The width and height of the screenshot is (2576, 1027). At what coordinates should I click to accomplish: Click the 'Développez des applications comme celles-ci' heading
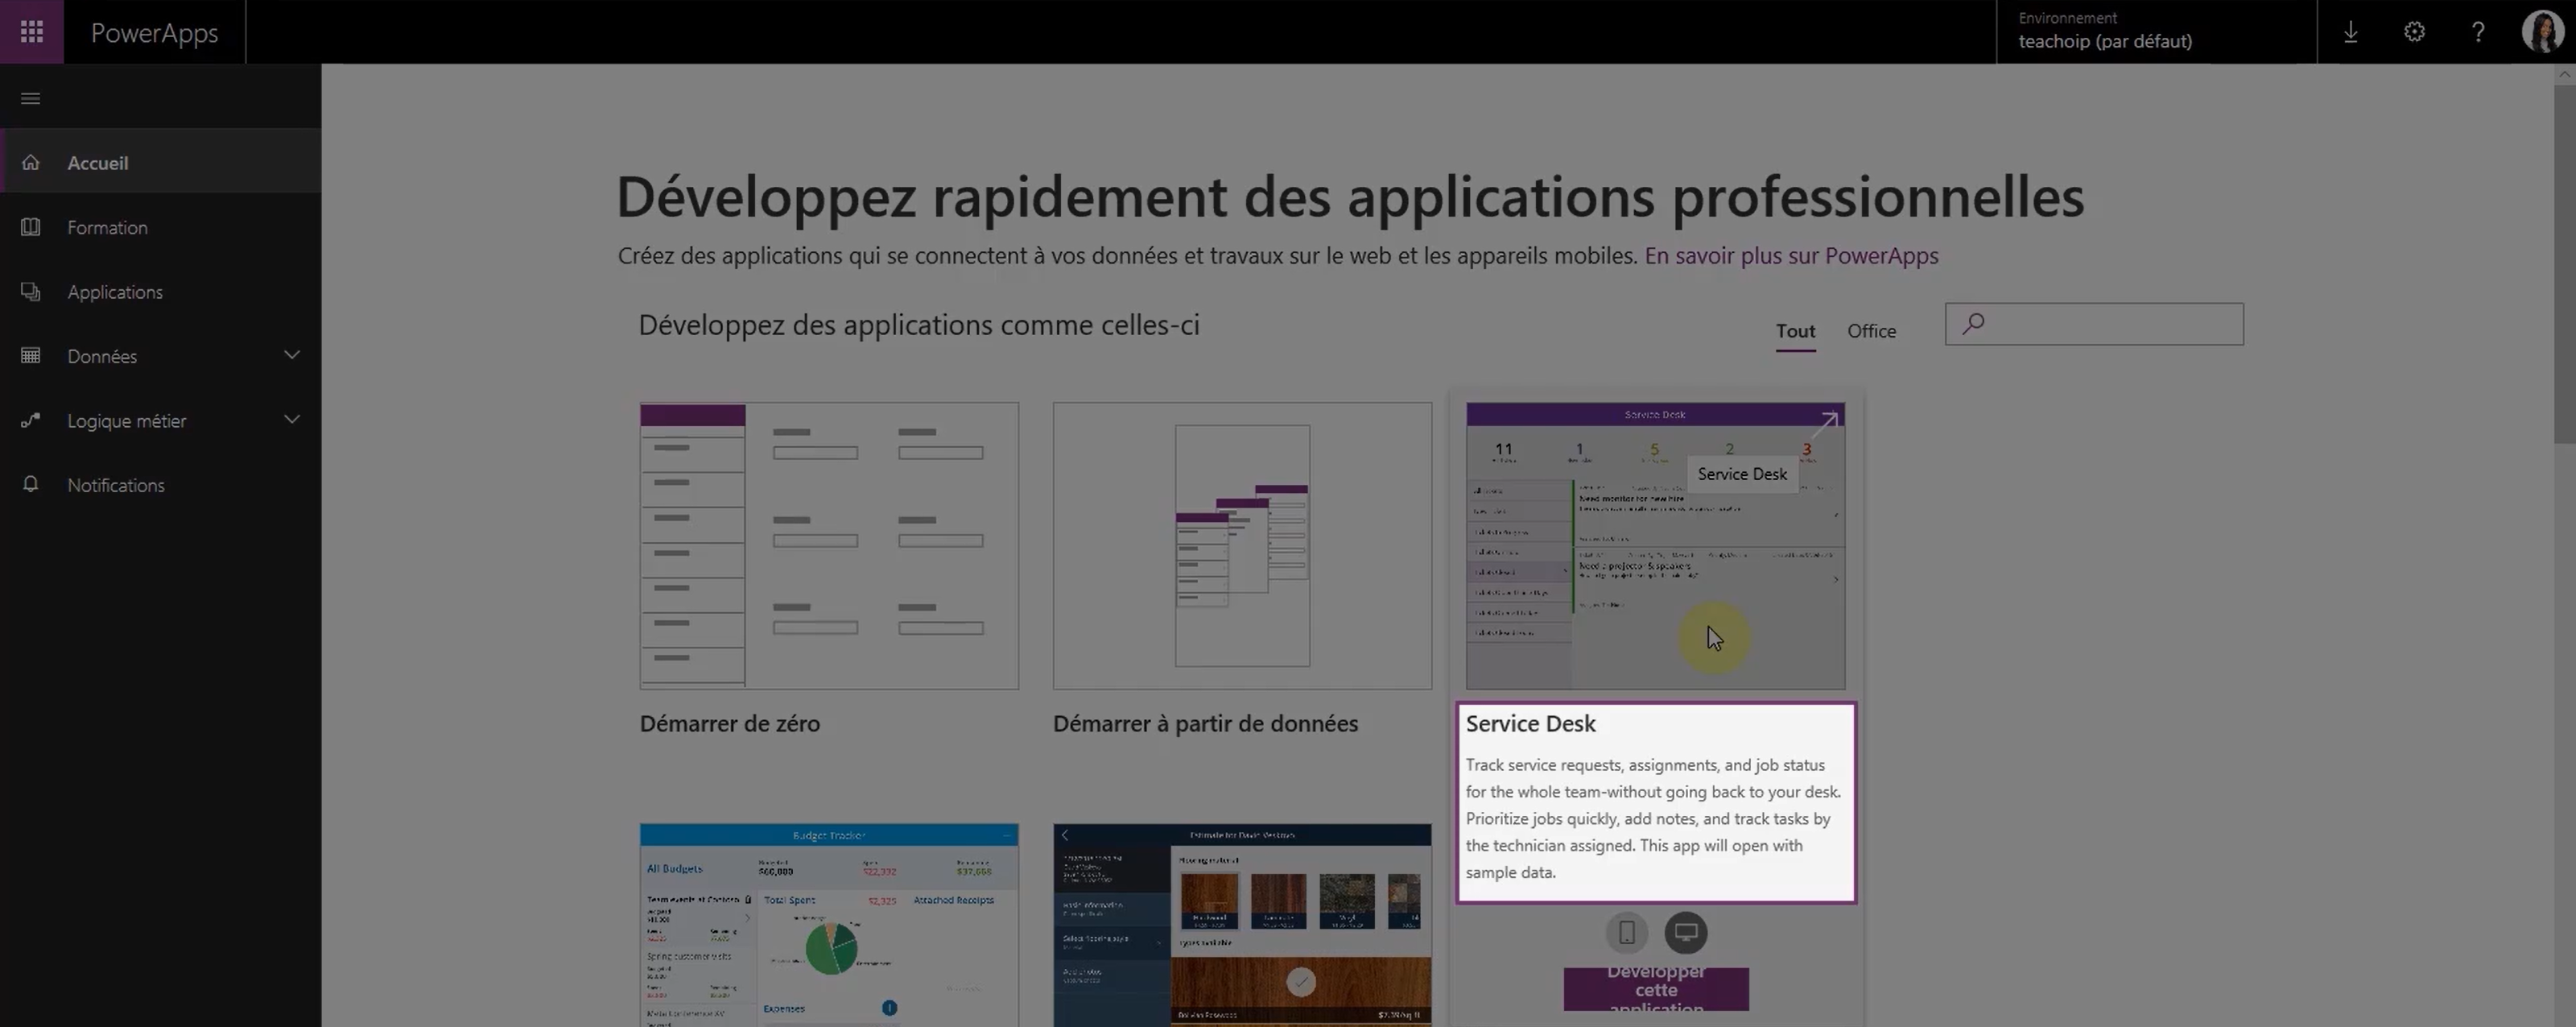(918, 325)
